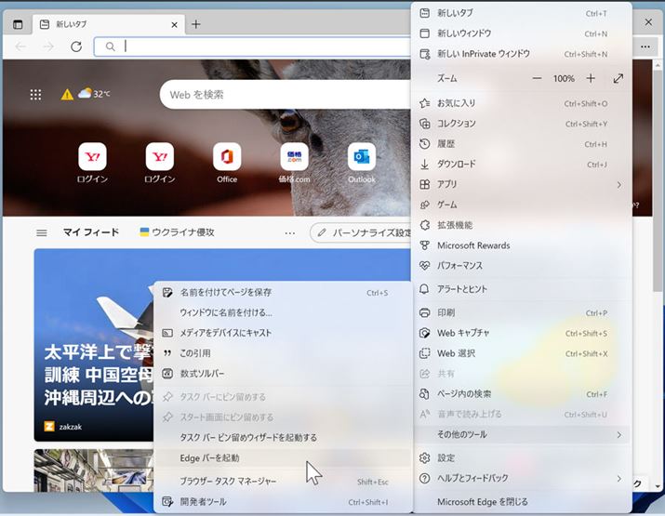Open a new tab with plus button
This screenshot has height=516, width=665.
point(196,24)
